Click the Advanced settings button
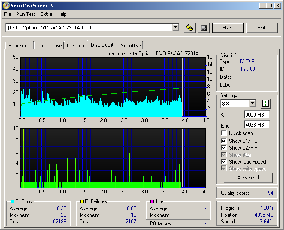The image size is (284, 230). click(248, 178)
